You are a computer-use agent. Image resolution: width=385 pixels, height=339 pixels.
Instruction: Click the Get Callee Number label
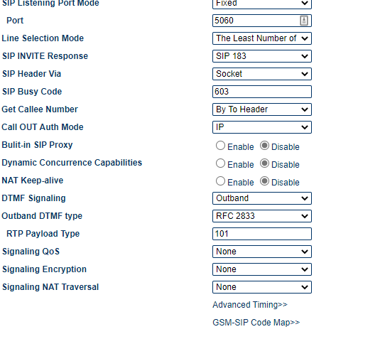tap(40, 109)
